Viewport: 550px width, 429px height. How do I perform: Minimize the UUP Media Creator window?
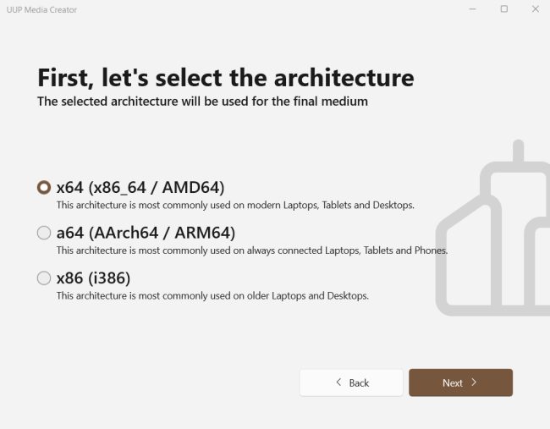point(471,9)
